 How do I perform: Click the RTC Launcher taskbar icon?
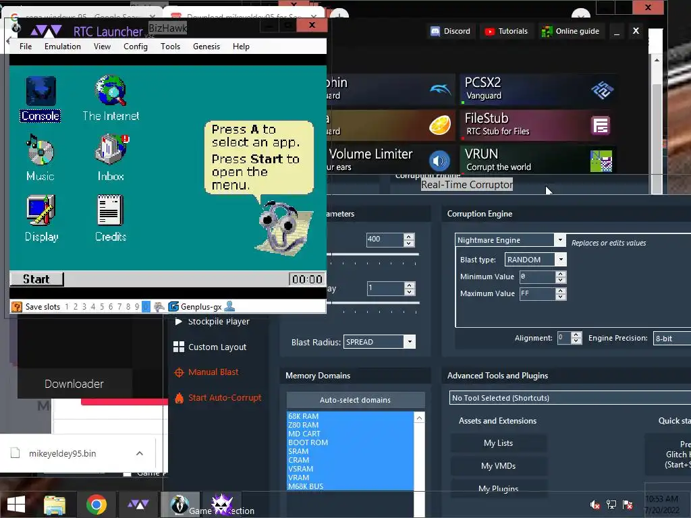[138, 505]
